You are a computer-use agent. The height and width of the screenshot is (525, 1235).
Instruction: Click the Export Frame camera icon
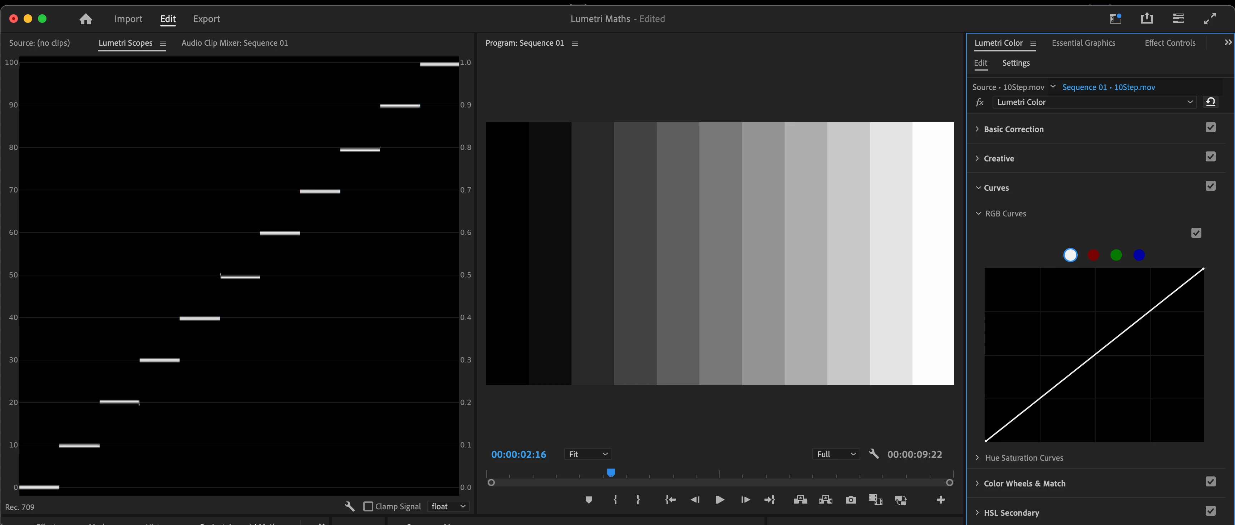click(x=851, y=500)
